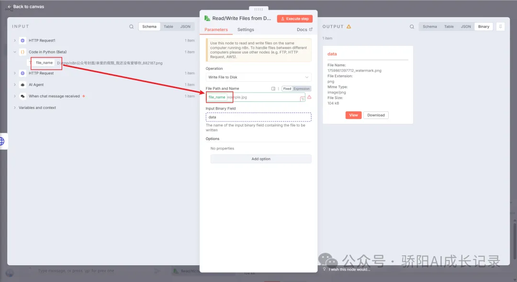Click the Read/Write Files node icon
This screenshot has height=282, width=517.
click(207, 19)
